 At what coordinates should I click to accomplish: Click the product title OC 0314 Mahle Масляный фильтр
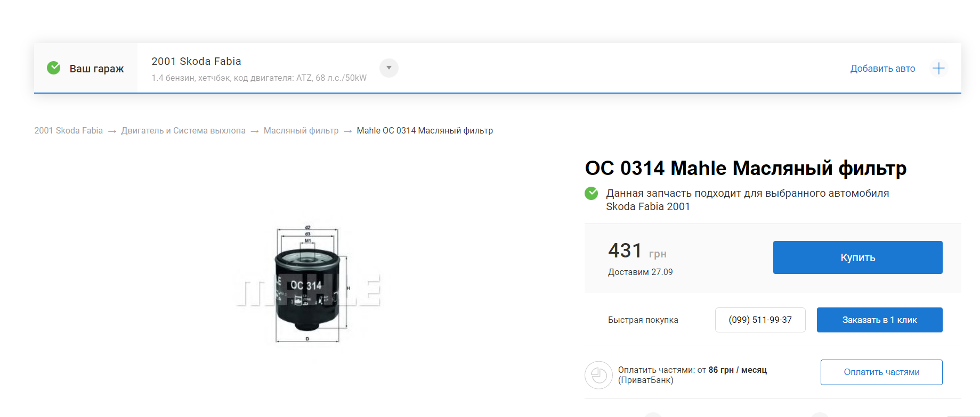(x=746, y=168)
